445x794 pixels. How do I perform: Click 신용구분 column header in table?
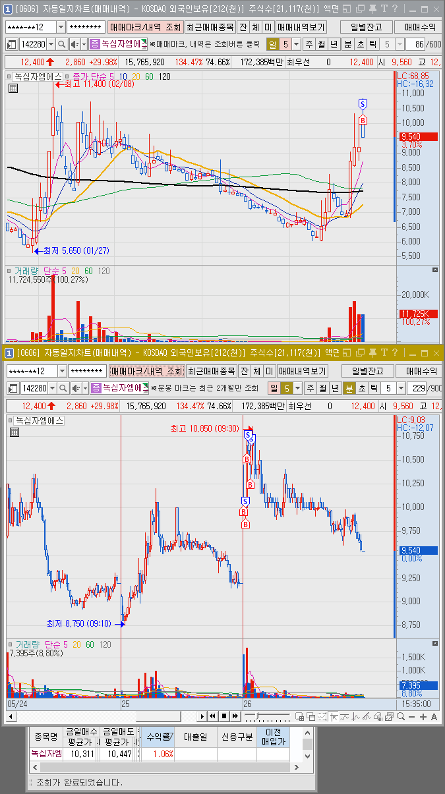236,737
